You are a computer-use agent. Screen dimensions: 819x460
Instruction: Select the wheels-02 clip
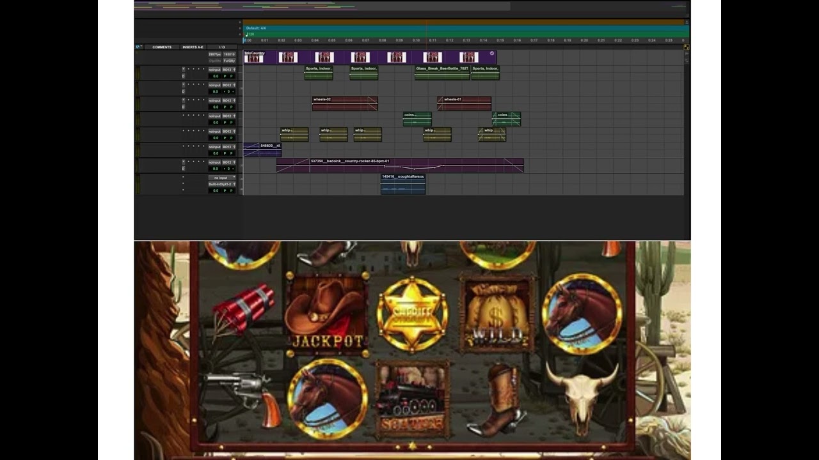pyautogui.click(x=345, y=103)
